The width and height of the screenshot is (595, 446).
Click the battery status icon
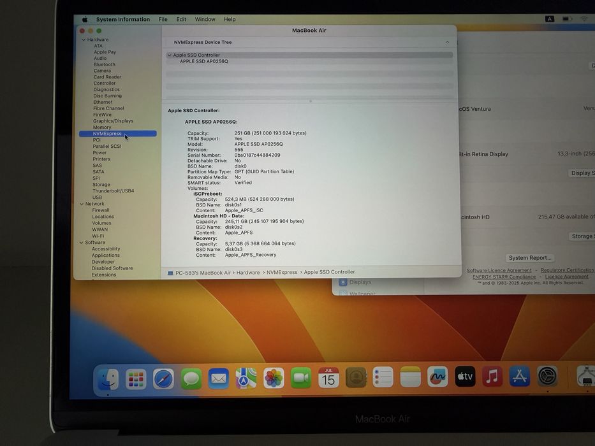click(x=567, y=19)
